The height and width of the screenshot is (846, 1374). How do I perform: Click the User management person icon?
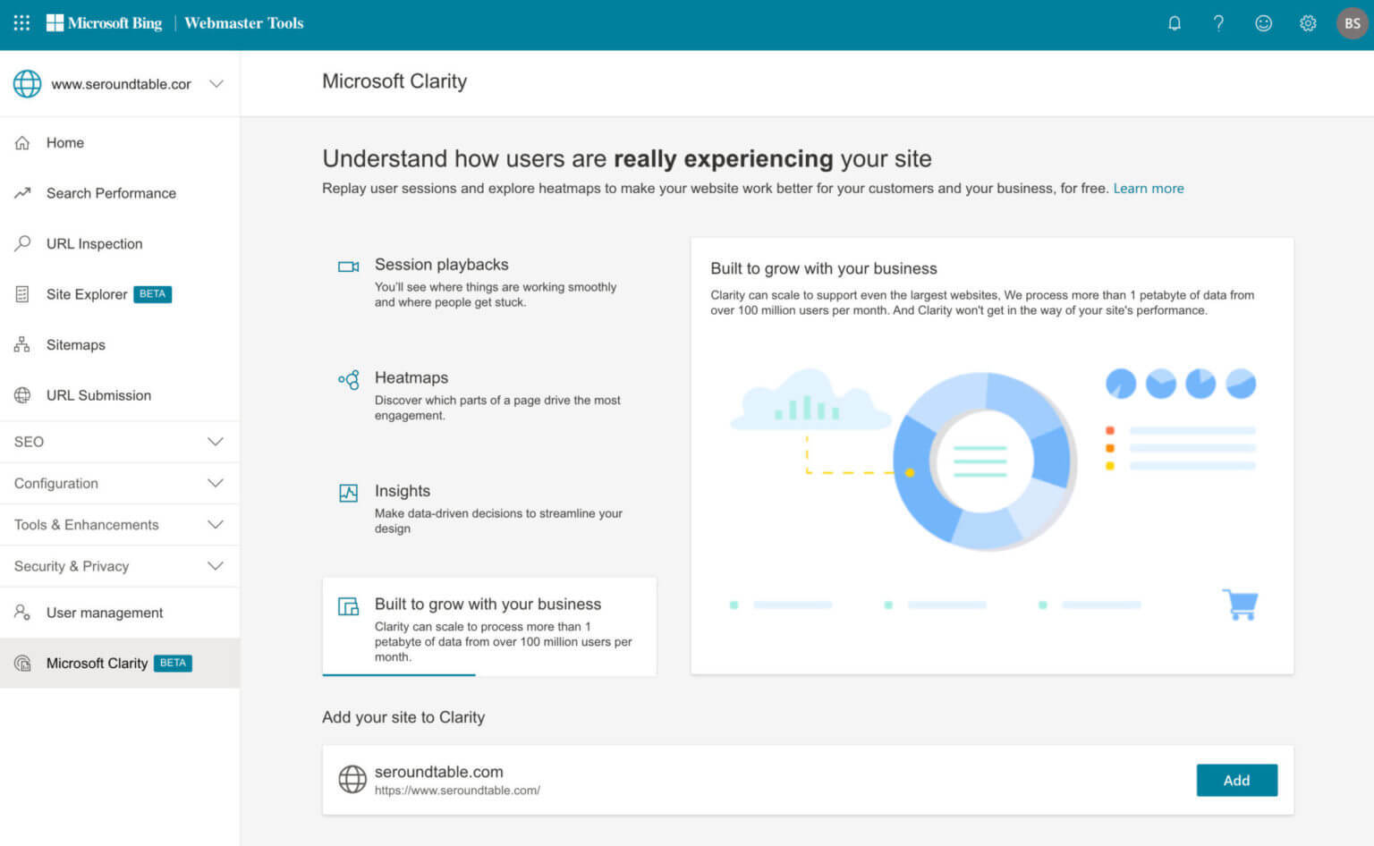click(22, 613)
